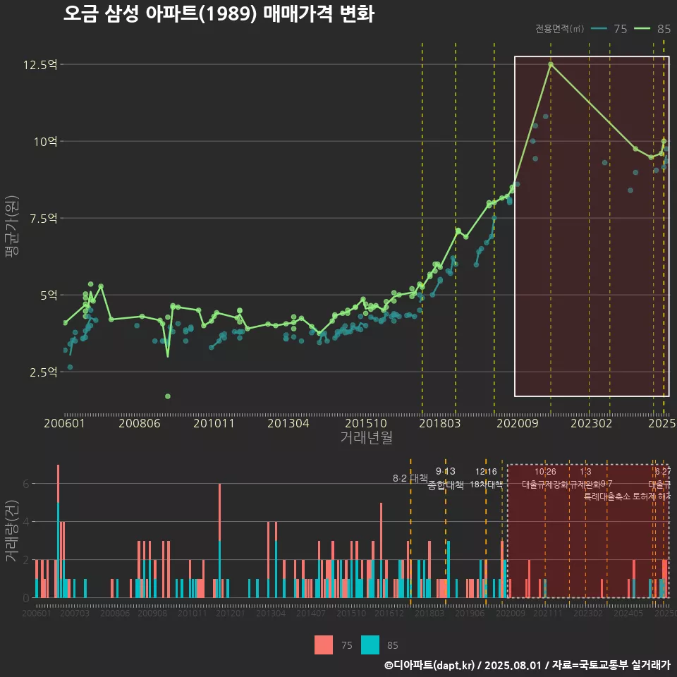Viewport: 677px width, 677px height.
Task: Click the 2 tick on volume chart y-axis
Action: pos(26,560)
